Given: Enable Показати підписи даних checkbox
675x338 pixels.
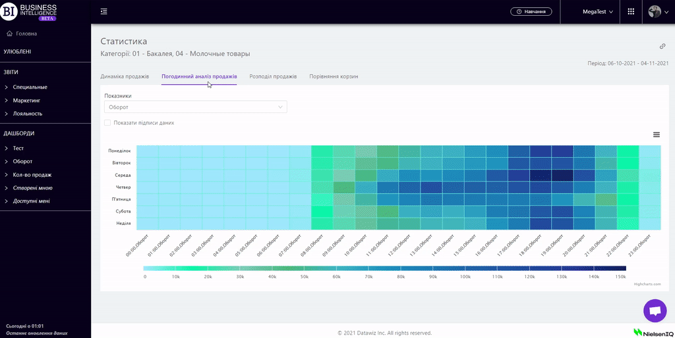Looking at the screenshot, I should point(107,122).
